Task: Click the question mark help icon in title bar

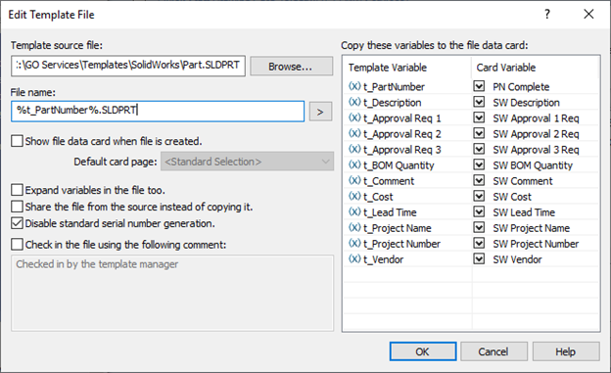Action: coord(547,15)
